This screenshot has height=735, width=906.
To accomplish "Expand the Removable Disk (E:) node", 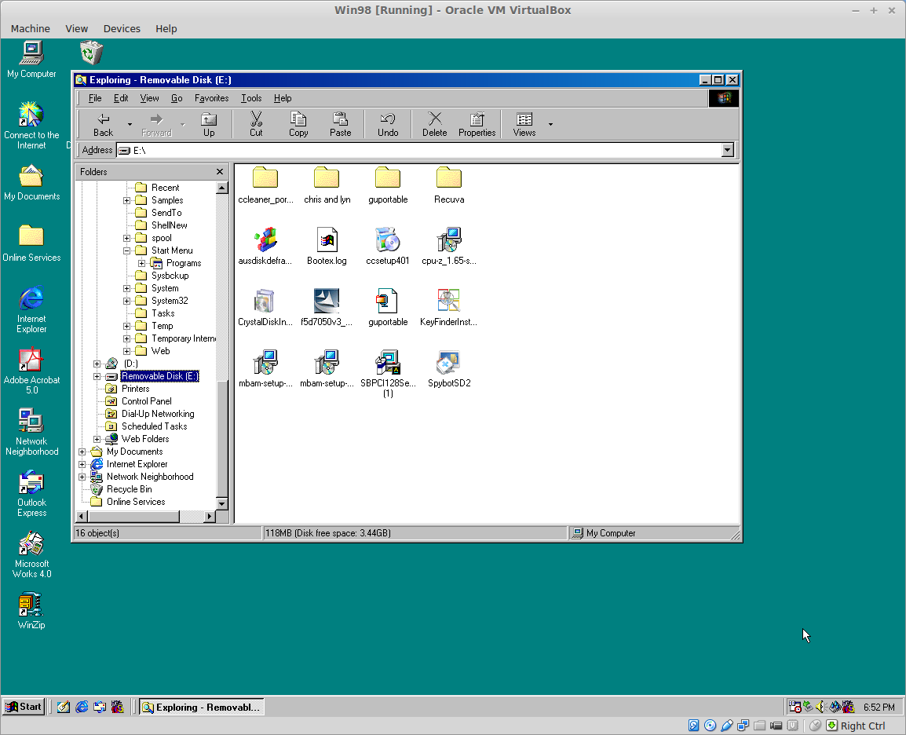I will 97,377.
